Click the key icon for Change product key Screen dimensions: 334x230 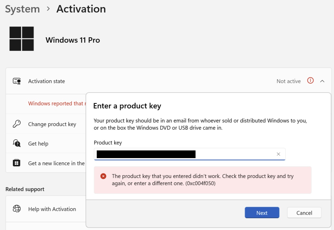pyautogui.click(x=17, y=124)
